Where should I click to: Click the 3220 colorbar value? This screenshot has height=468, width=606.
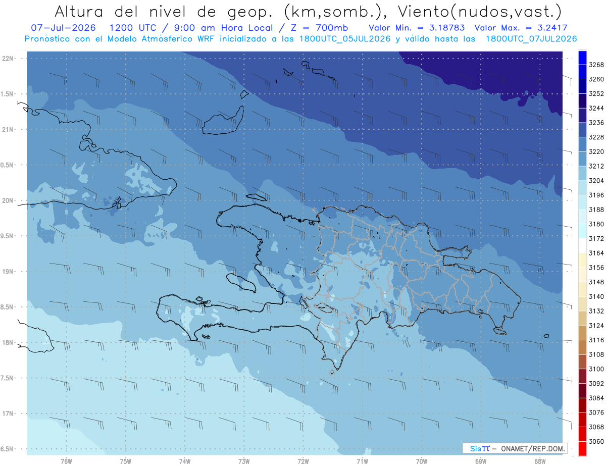click(596, 152)
